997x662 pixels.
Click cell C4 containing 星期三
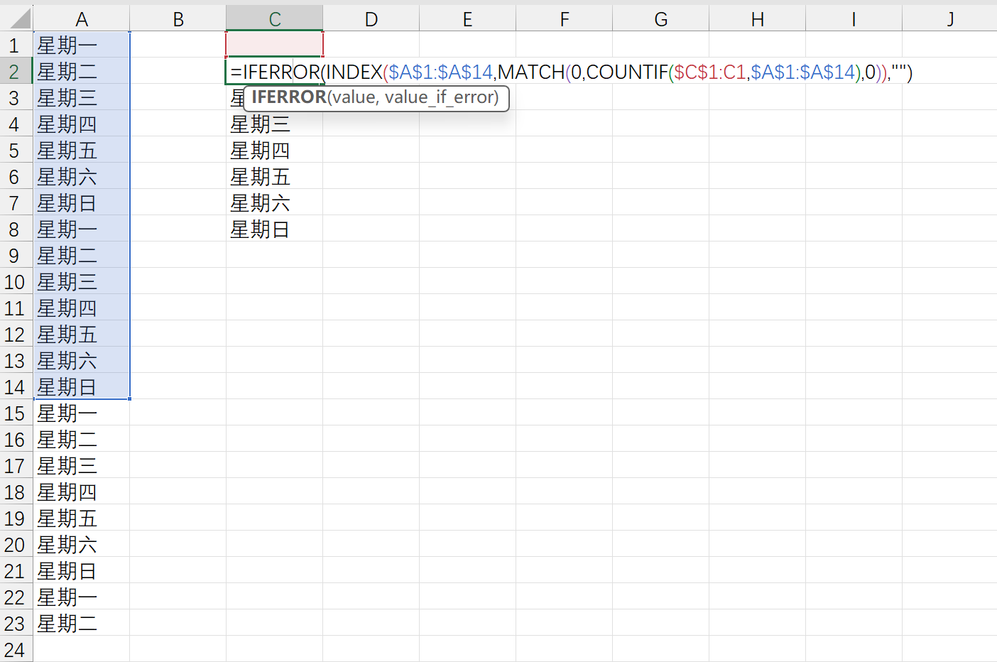275,124
